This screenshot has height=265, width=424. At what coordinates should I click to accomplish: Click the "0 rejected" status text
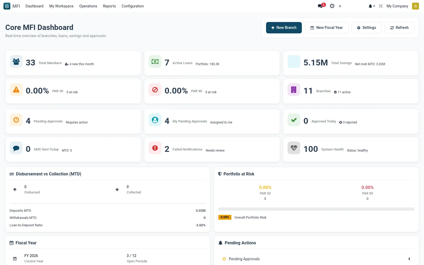tap(350, 122)
